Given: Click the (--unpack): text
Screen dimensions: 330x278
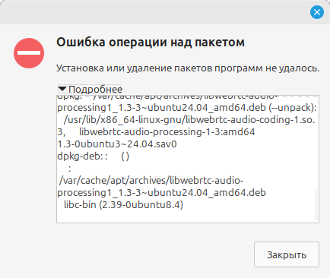Looking at the screenshot, I should point(293,108).
